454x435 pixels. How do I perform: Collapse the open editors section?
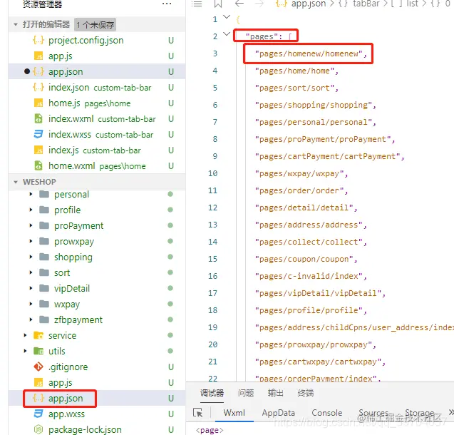pyautogui.click(x=16, y=24)
